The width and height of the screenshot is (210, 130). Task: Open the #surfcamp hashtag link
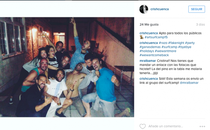click(169, 47)
